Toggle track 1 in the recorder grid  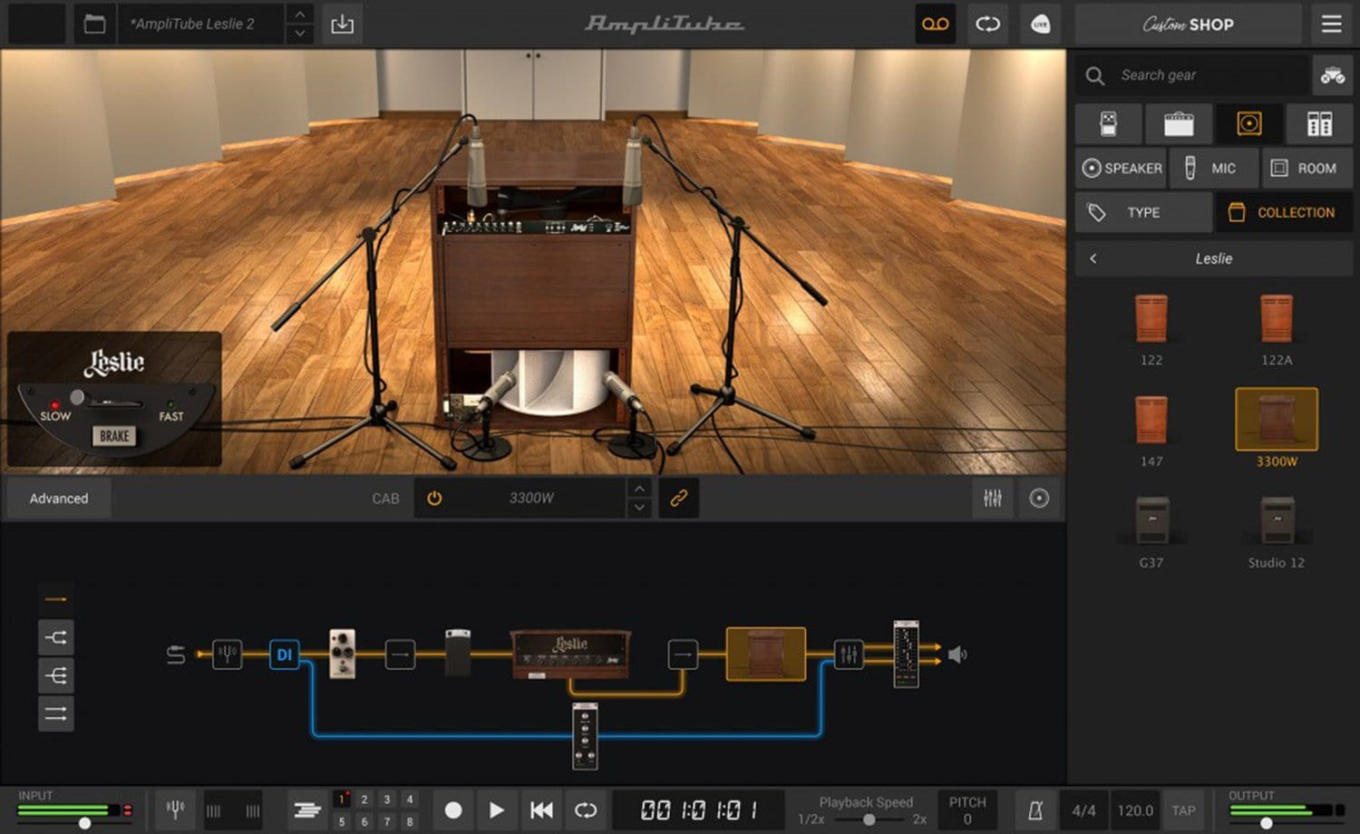pos(342,799)
